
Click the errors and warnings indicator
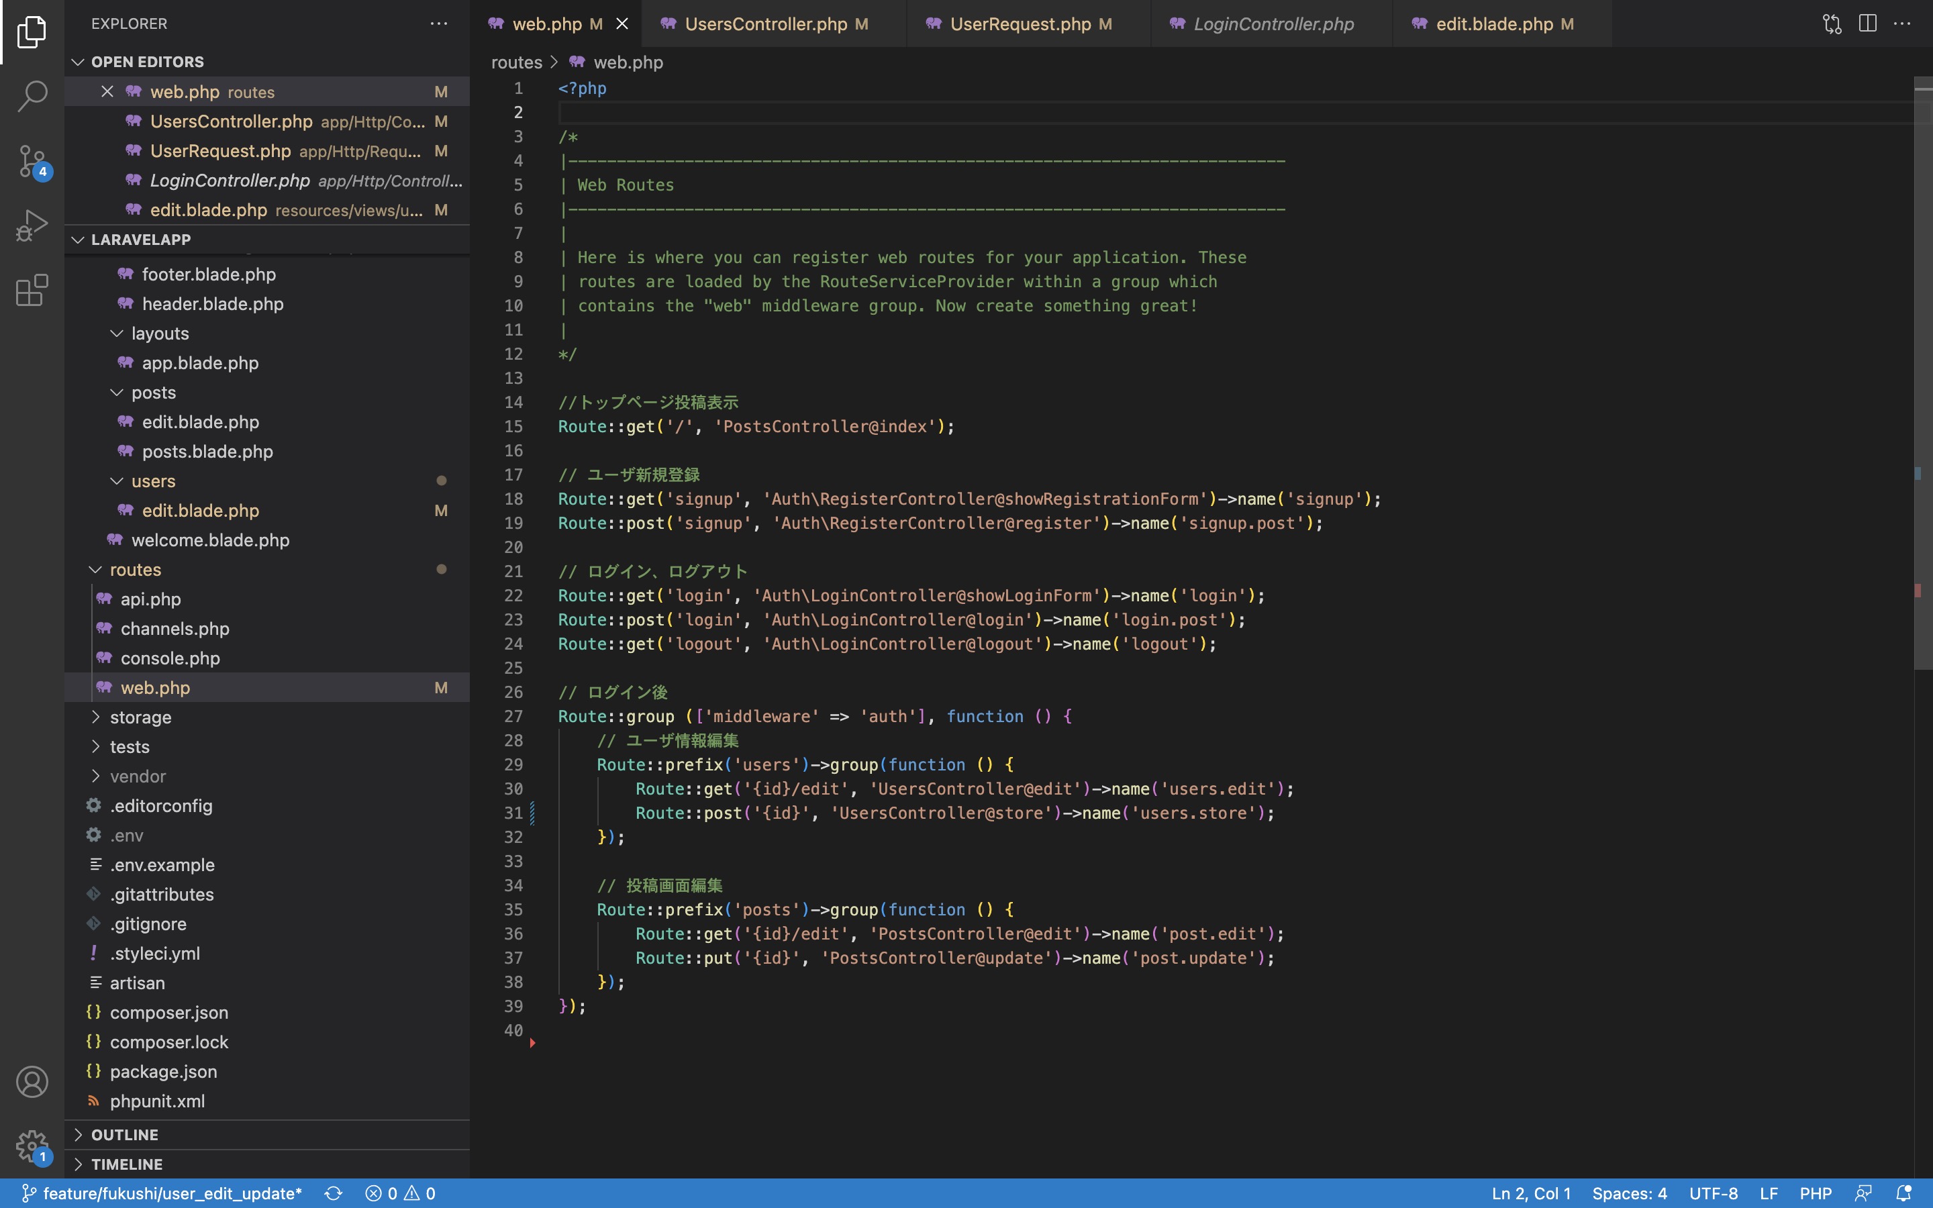pos(399,1193)
